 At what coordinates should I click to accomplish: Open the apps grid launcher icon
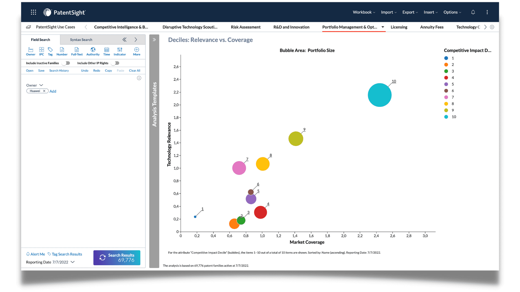pos(33,12)
